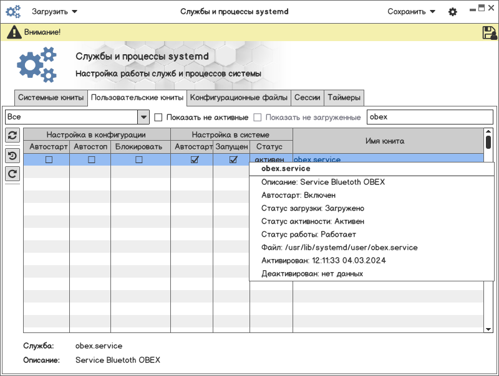Click the refresh list icon with two arrows

[12, 135]
